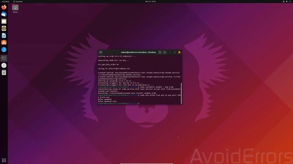
Task: Launch Thunderbird mail from the dock
Action: 4,14
